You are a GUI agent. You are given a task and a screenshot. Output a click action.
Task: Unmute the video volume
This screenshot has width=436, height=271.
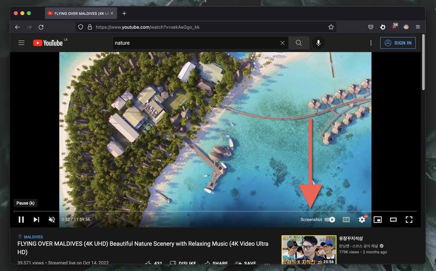click(52, 220)
